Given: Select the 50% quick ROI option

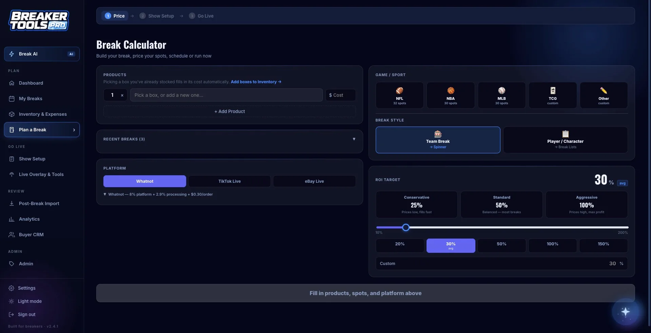Looking at the screenshot, I should 501,246.
